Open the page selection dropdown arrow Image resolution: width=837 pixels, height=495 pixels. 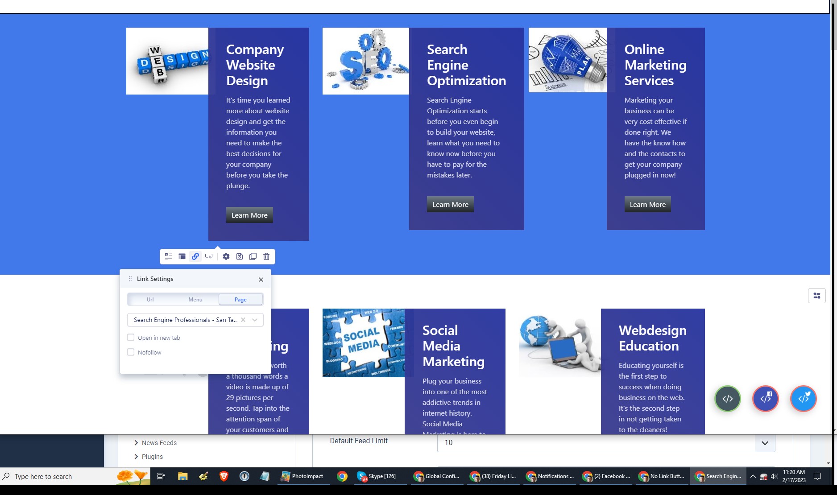[x=255, y=320]
